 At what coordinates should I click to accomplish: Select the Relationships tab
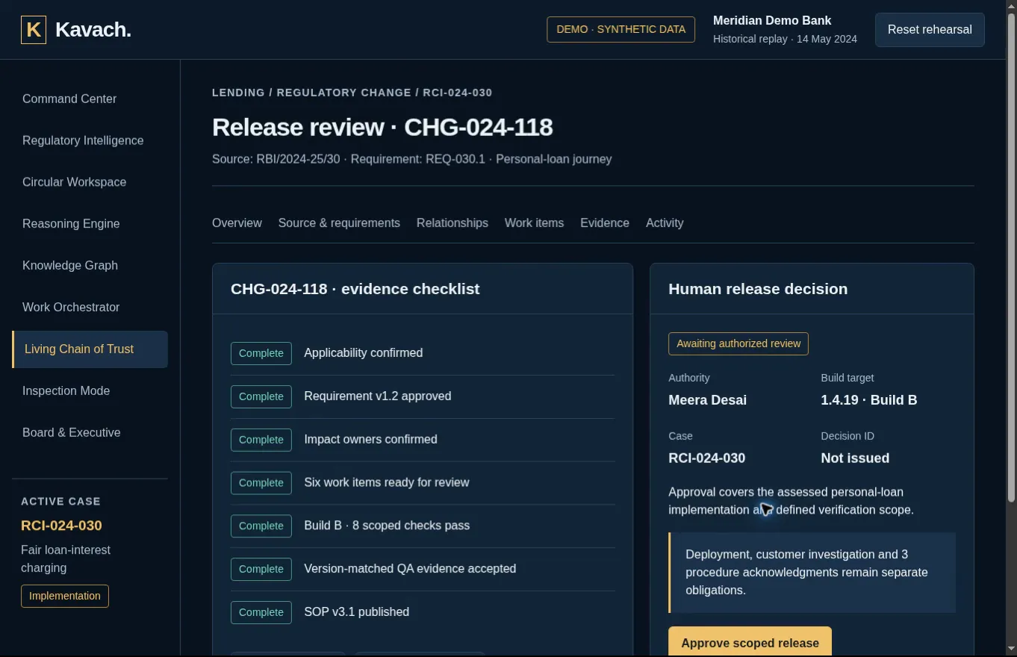(452, 223)
